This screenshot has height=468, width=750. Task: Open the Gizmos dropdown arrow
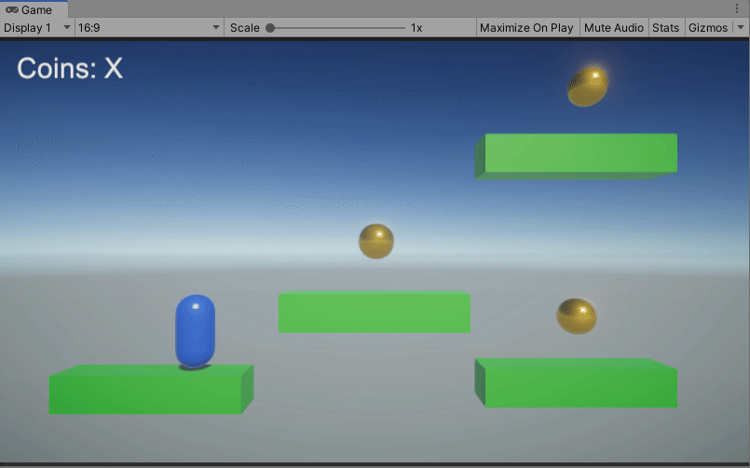click(x=741, y=27)
